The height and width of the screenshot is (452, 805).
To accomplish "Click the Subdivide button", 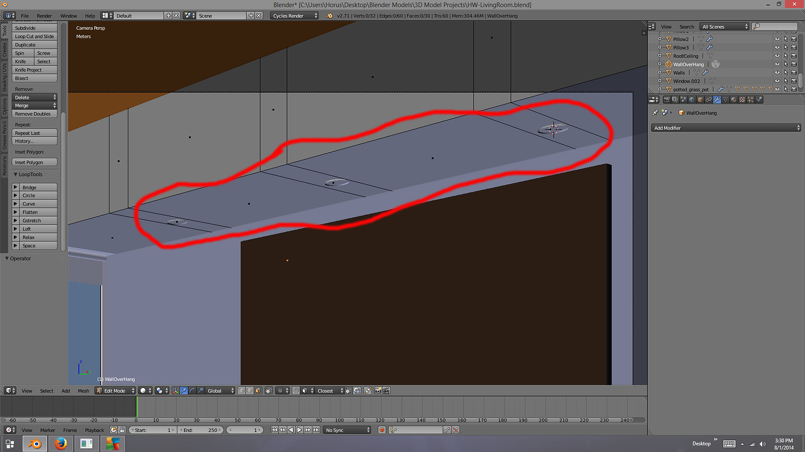I will tap(35, 28).
